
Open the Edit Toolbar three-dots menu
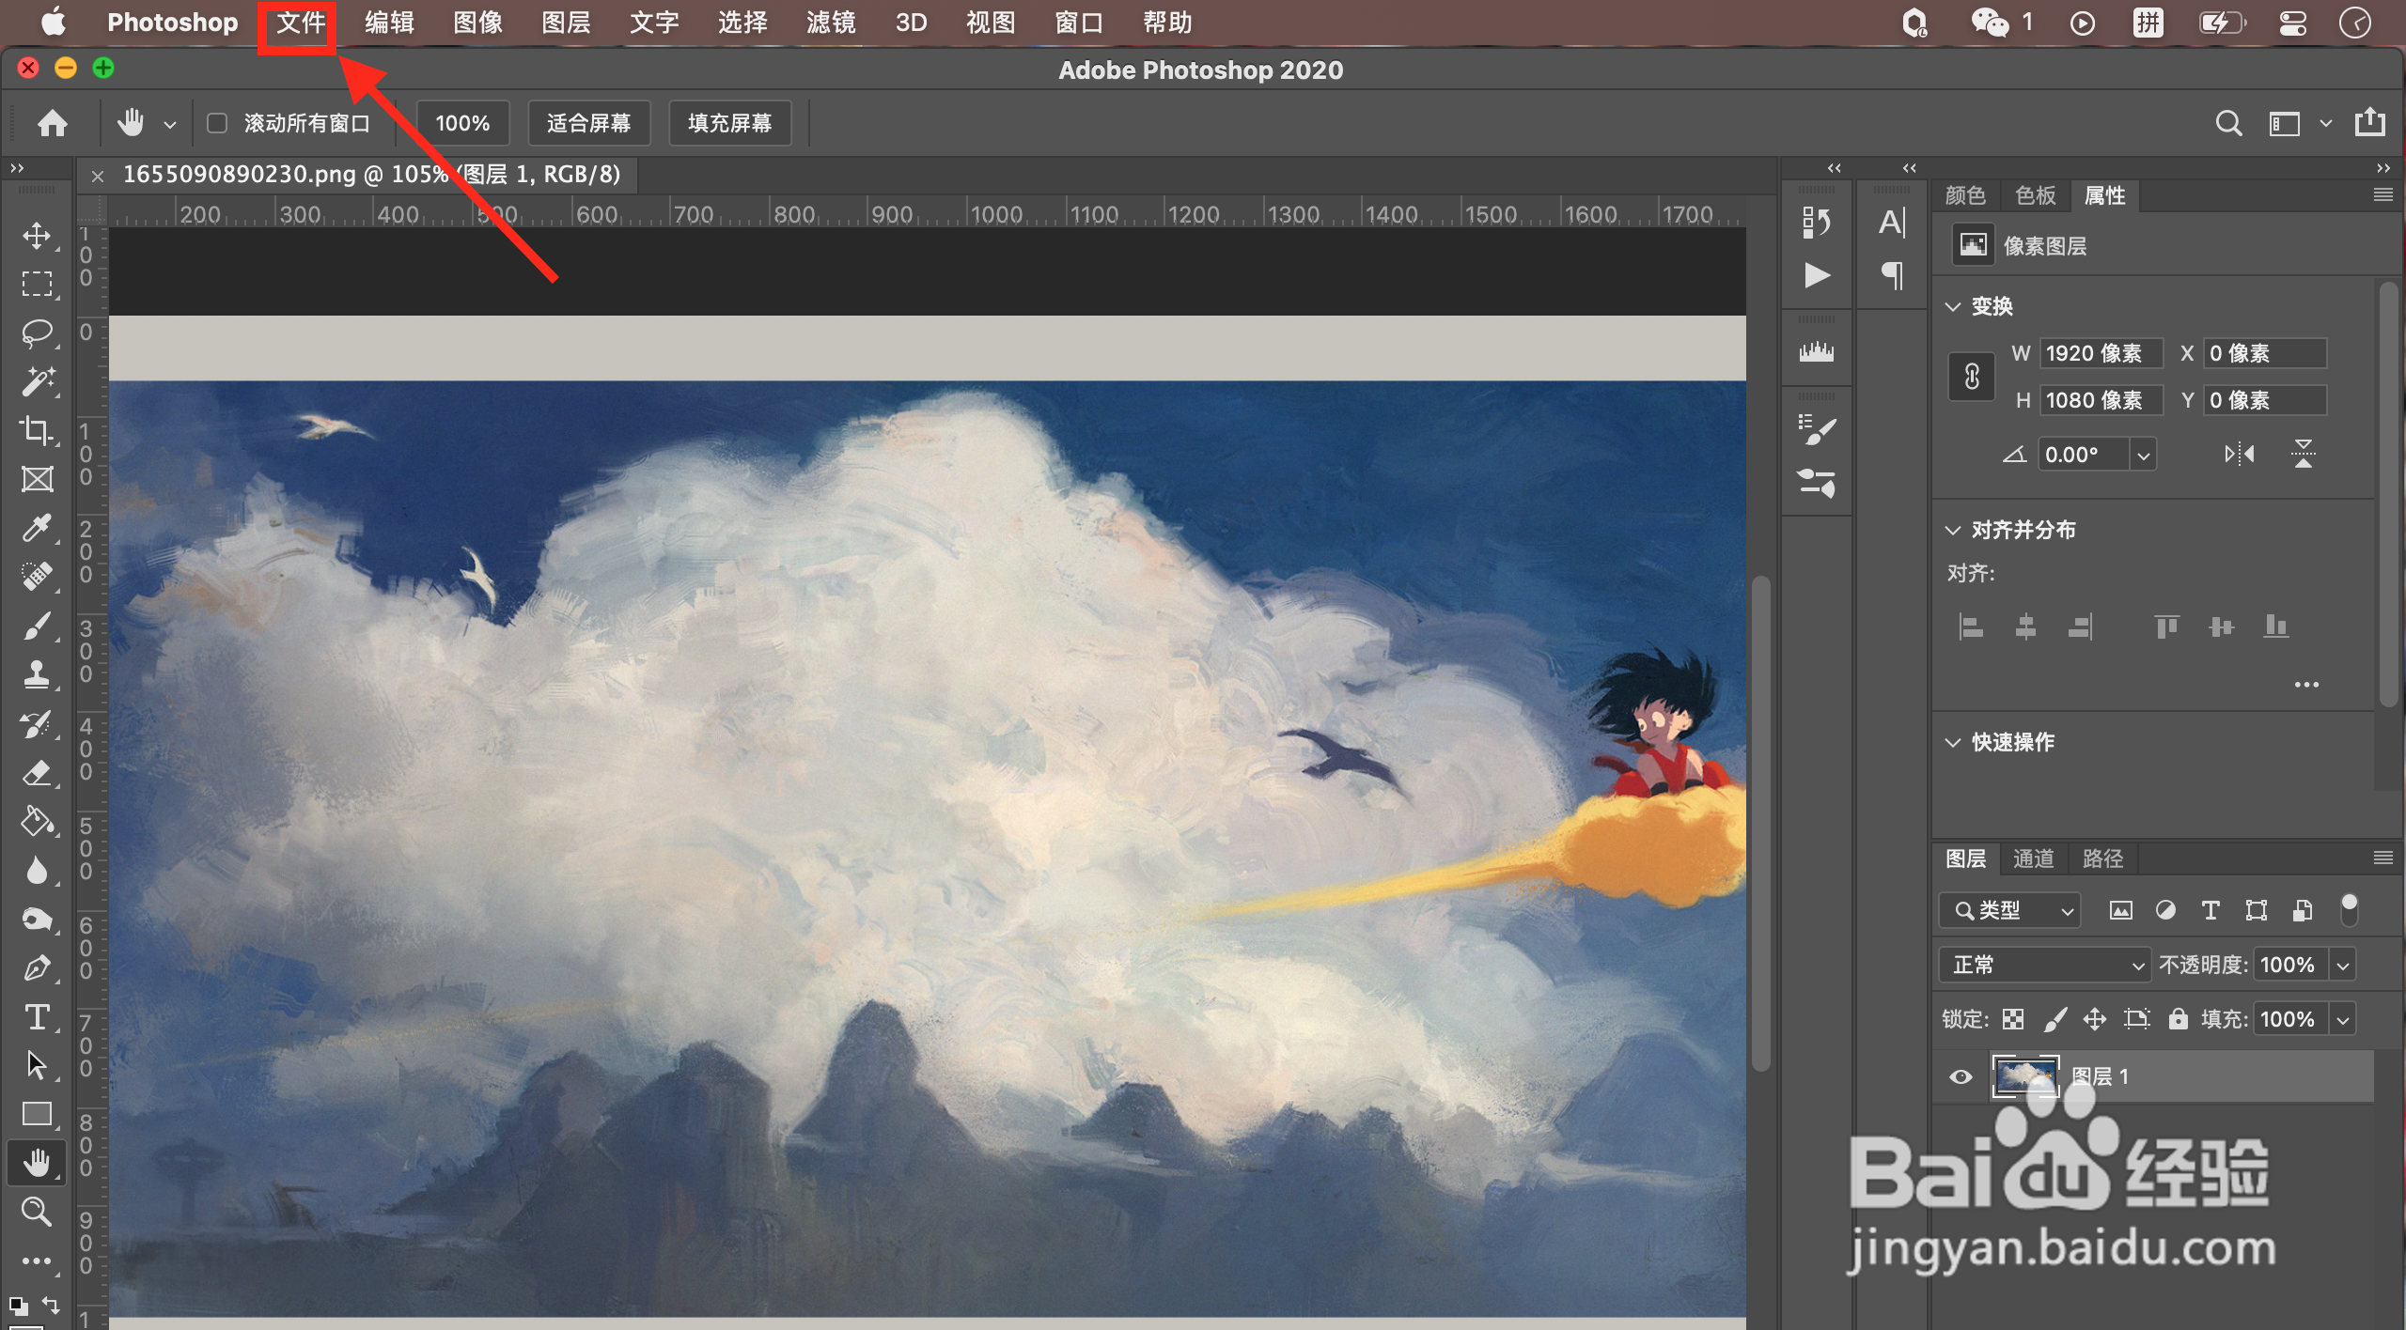(x=37, y=1260)
